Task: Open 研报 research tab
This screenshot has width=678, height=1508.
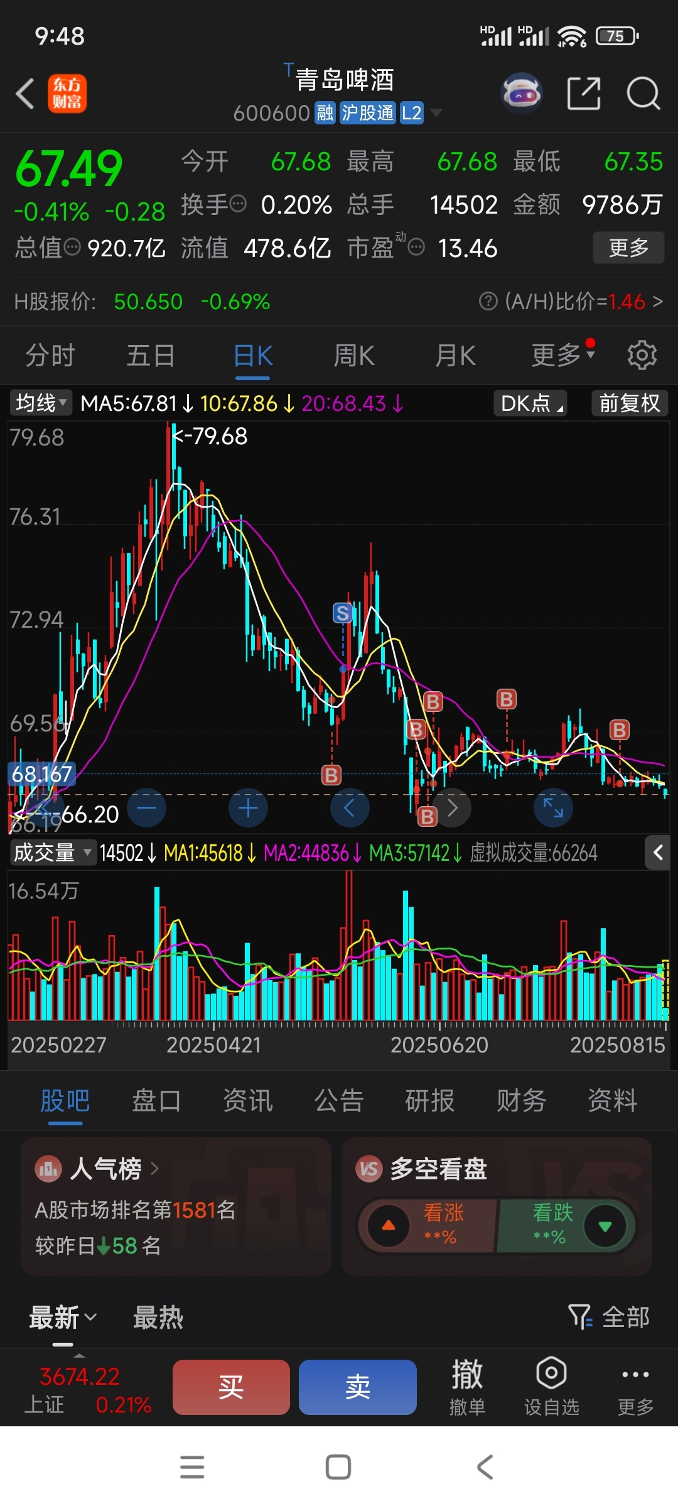Action: point(430,1100)
